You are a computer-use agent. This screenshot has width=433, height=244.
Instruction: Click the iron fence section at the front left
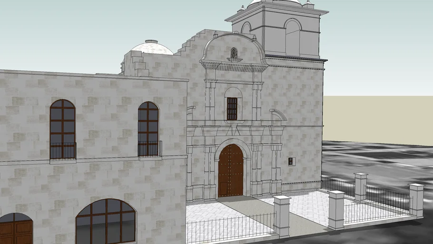(x=228, y=228)
